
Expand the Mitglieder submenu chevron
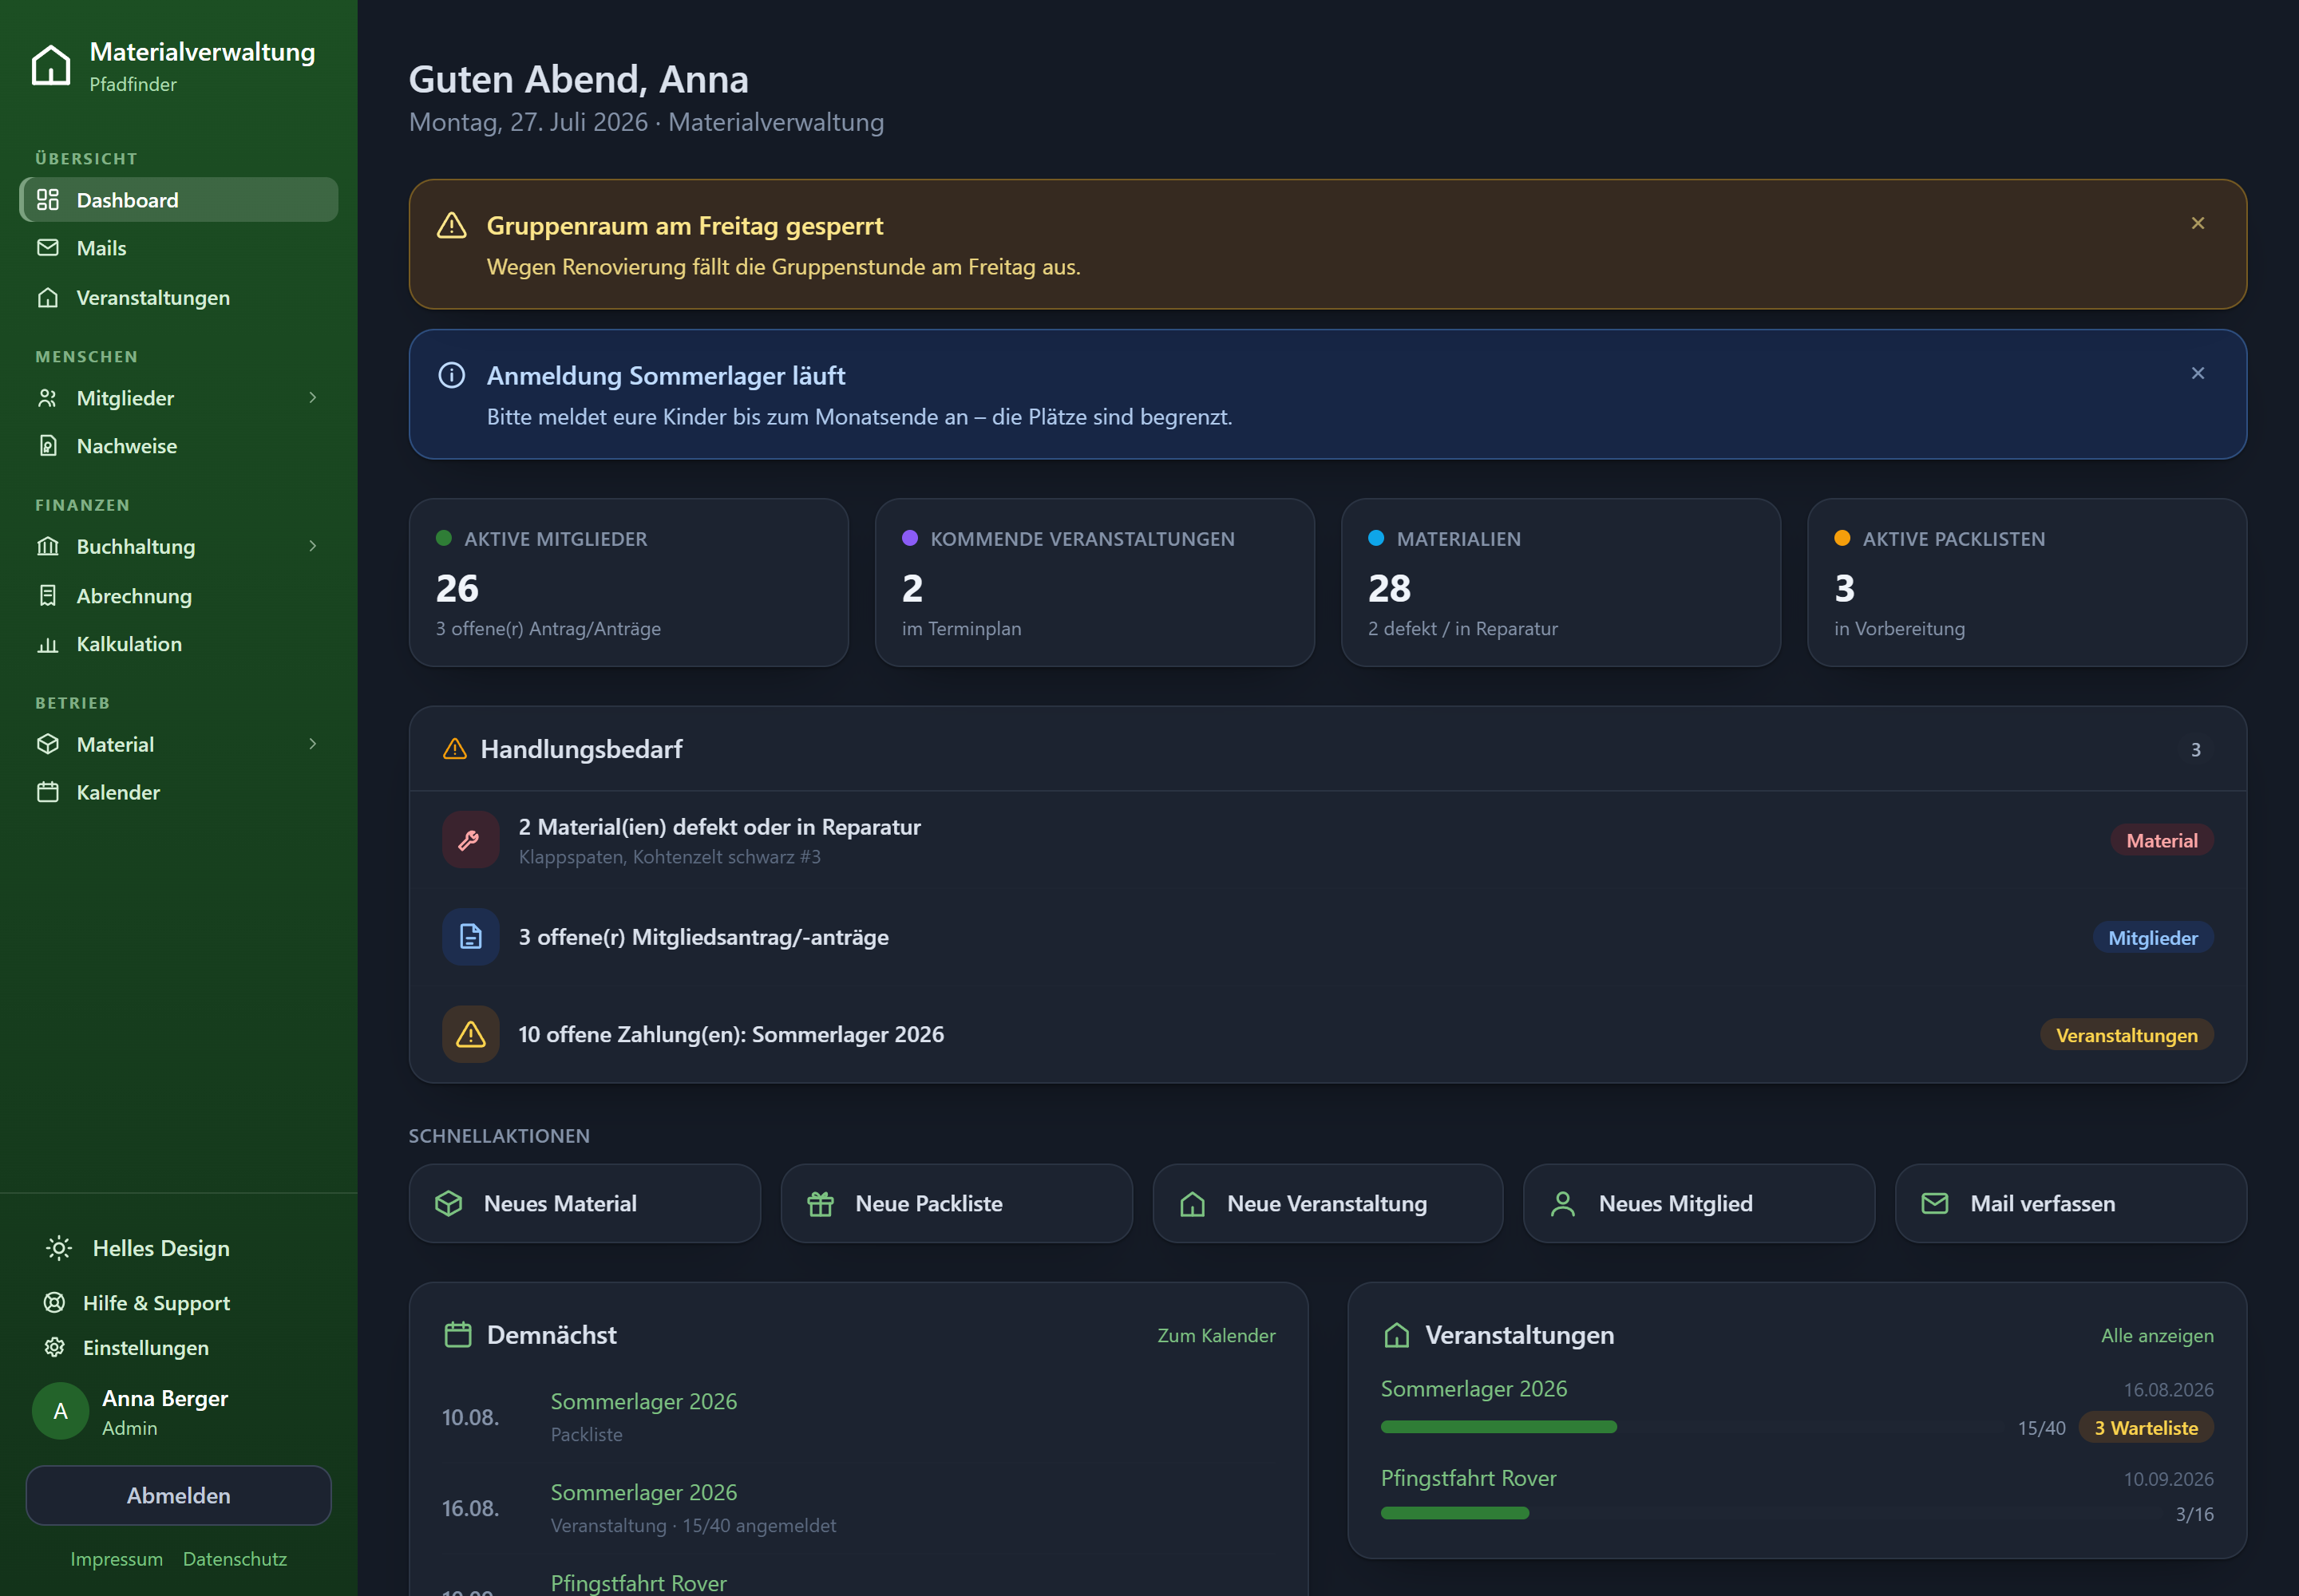pyautogui.click(x=313, y=398)
